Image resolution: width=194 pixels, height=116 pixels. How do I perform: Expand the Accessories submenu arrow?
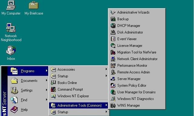(x=106, y=69)
